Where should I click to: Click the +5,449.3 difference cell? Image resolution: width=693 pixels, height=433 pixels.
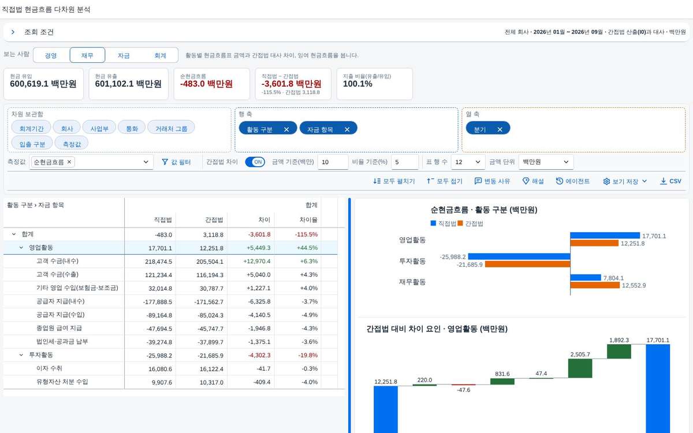(x=251, y=248)
